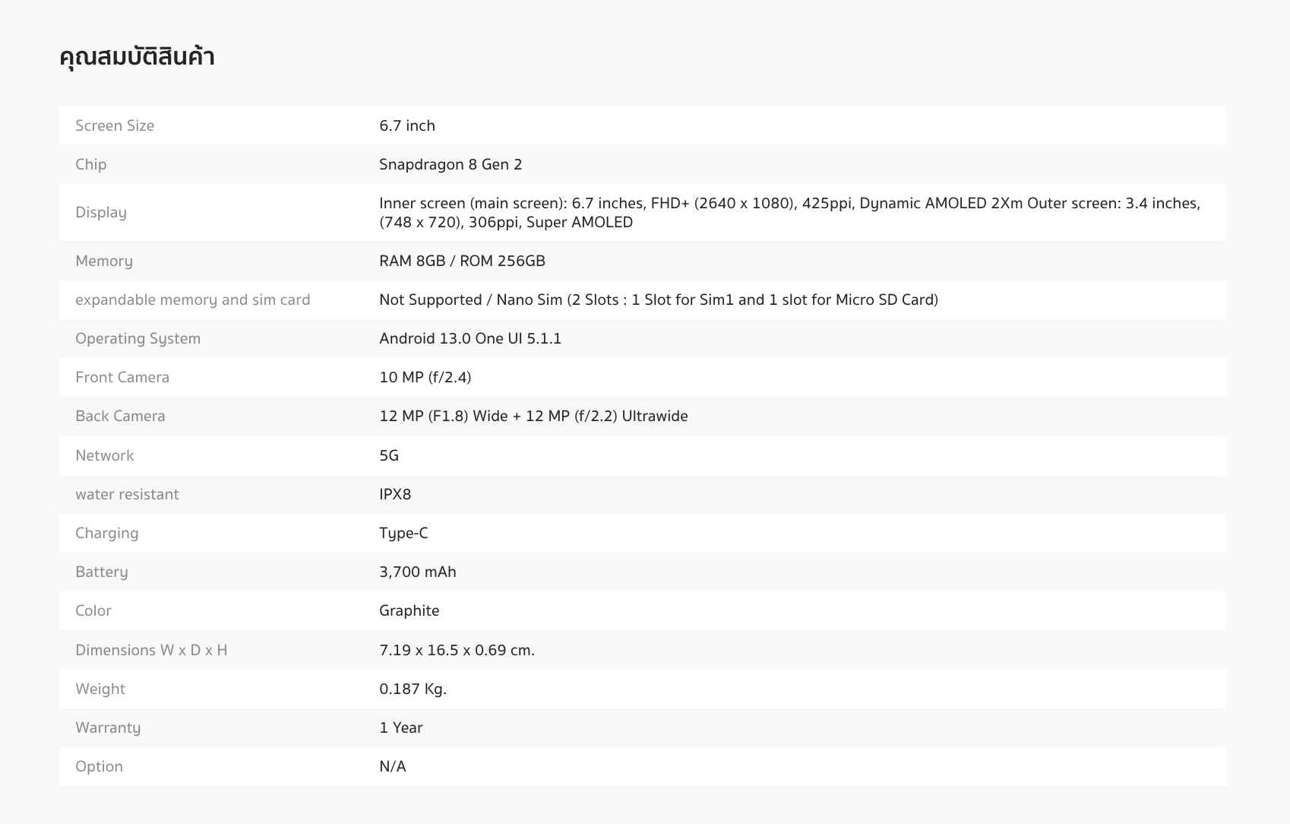Click the '1 Year' warranty value
The height and width of the screenshot is (824, 1290).
point(401,727)
